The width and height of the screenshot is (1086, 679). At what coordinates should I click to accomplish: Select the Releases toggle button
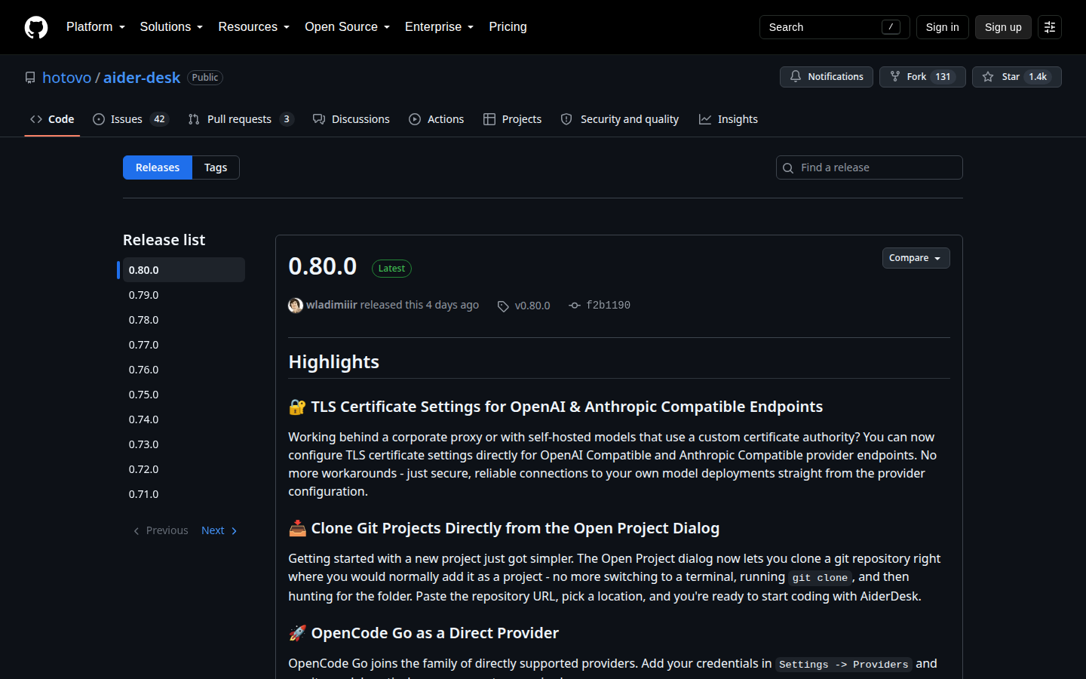click(158, 167)
